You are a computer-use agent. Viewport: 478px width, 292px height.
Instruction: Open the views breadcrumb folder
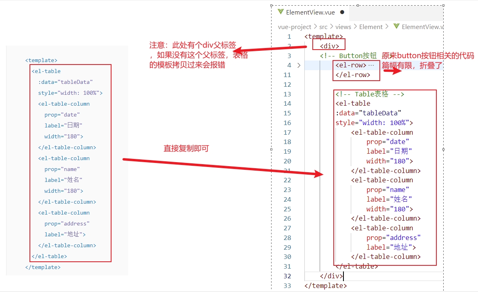(x=343, y=27)
